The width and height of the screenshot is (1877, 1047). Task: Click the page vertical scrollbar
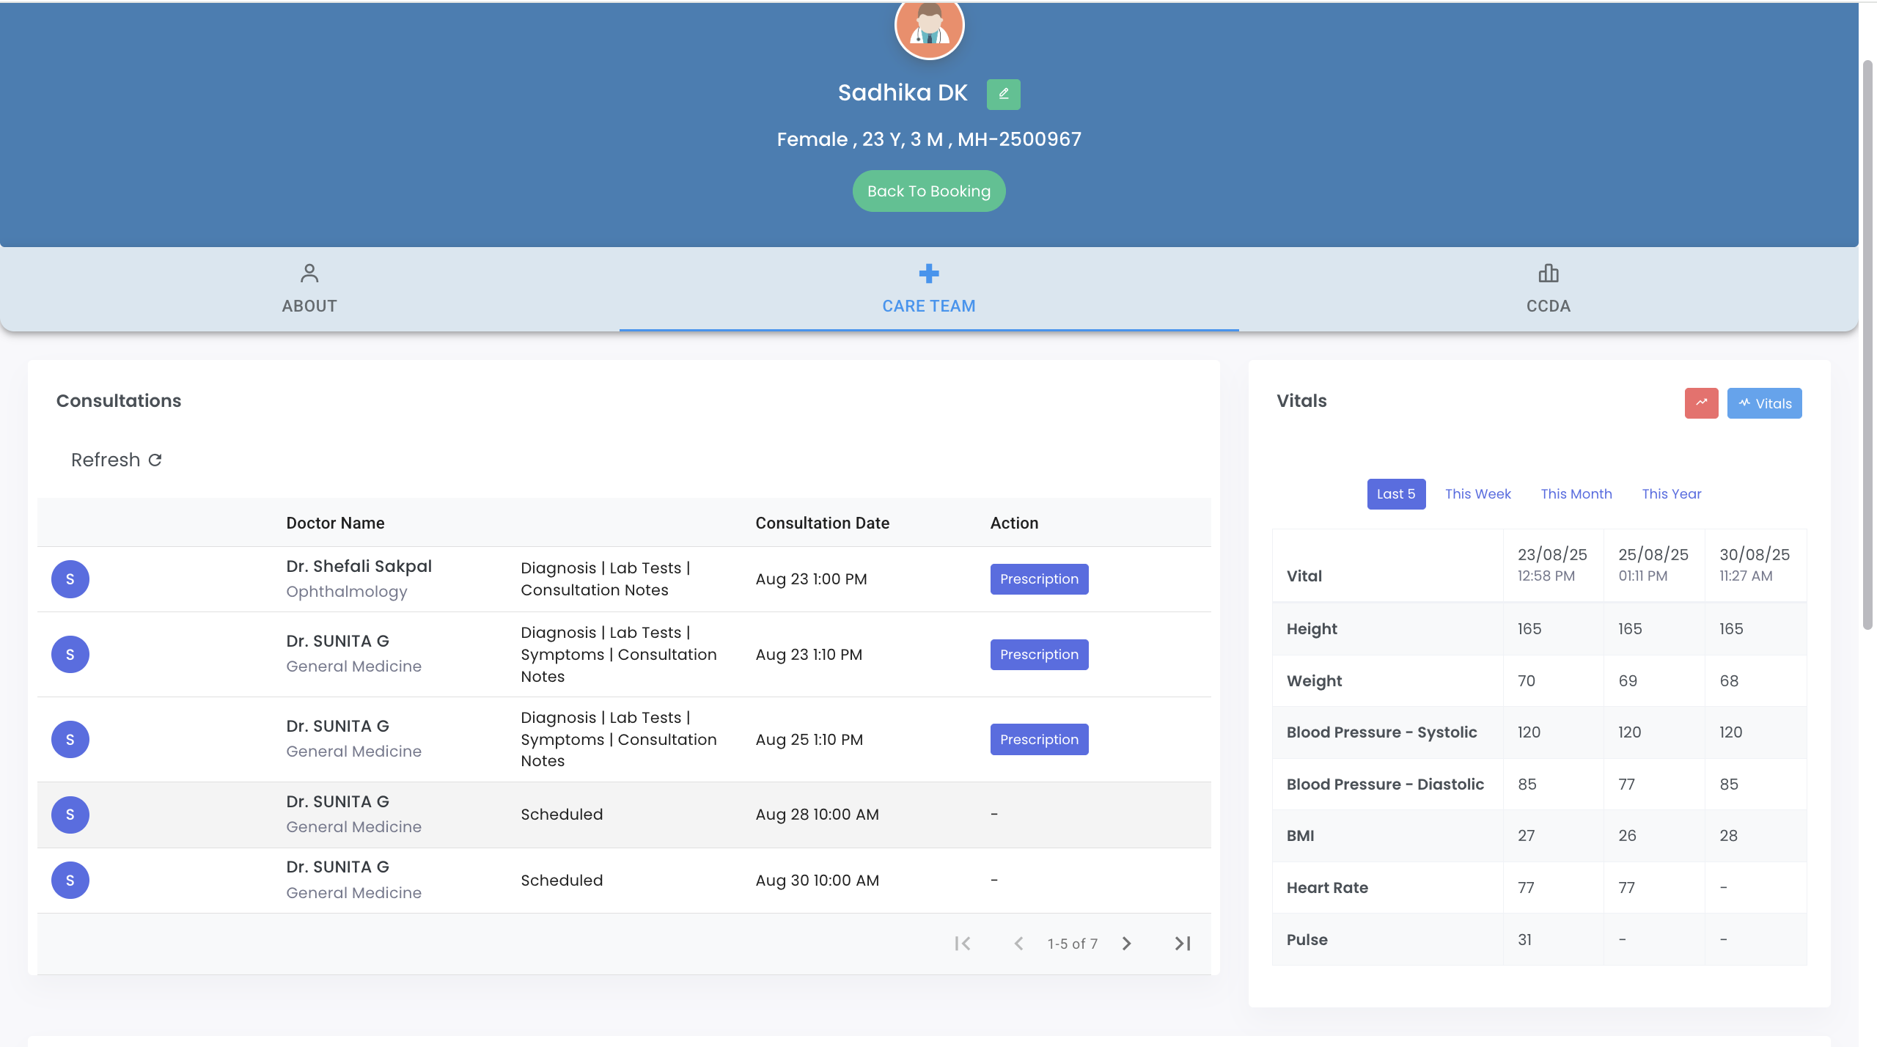(x=1867, y=345)
